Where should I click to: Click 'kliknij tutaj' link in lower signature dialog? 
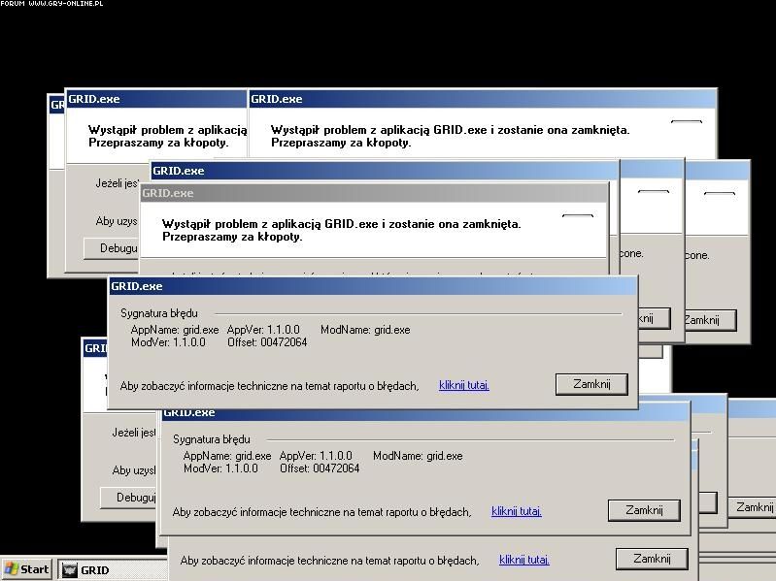(x=516, y=511)
